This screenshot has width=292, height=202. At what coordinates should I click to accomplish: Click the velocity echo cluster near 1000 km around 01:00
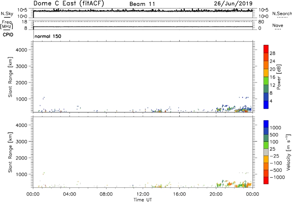[x=43, y=173]
